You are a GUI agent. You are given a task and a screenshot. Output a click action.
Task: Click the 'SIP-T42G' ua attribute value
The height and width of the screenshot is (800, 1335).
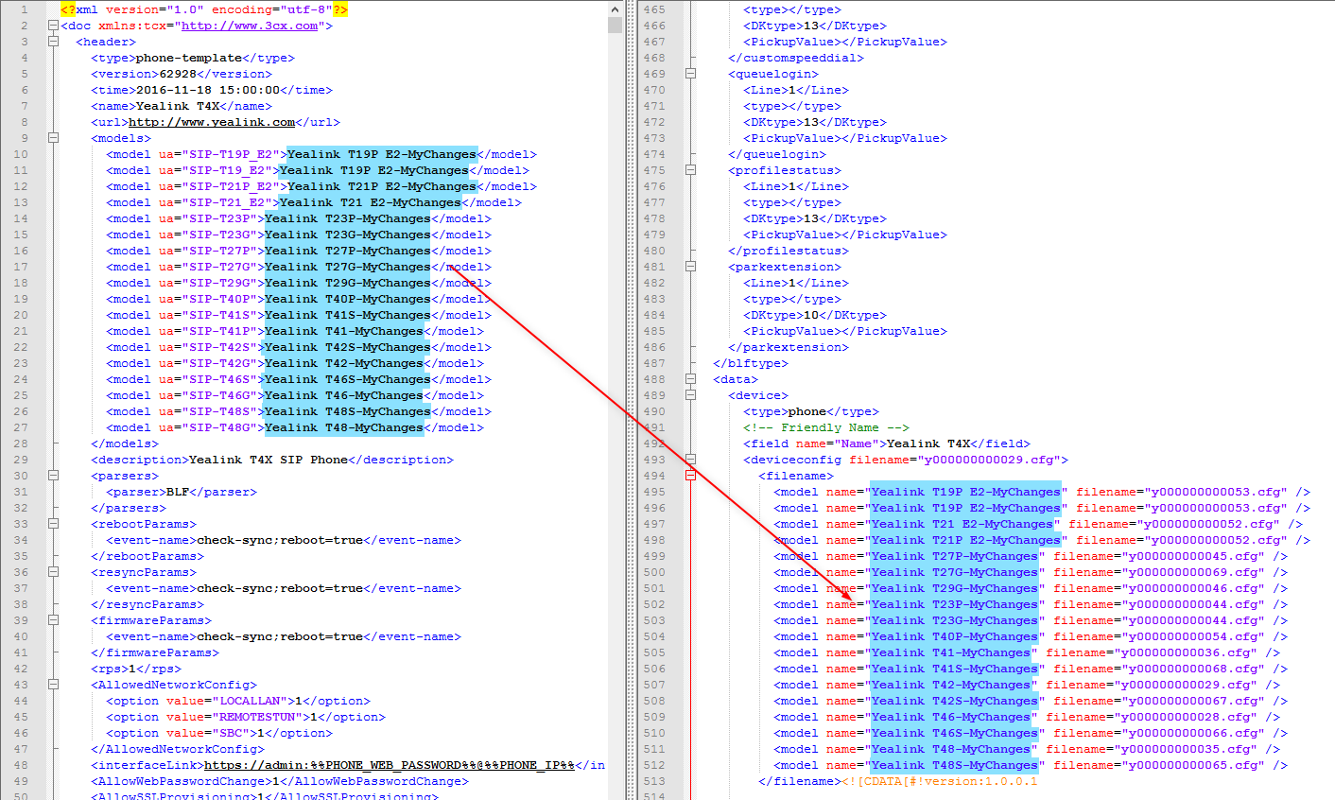coord(219,363)
